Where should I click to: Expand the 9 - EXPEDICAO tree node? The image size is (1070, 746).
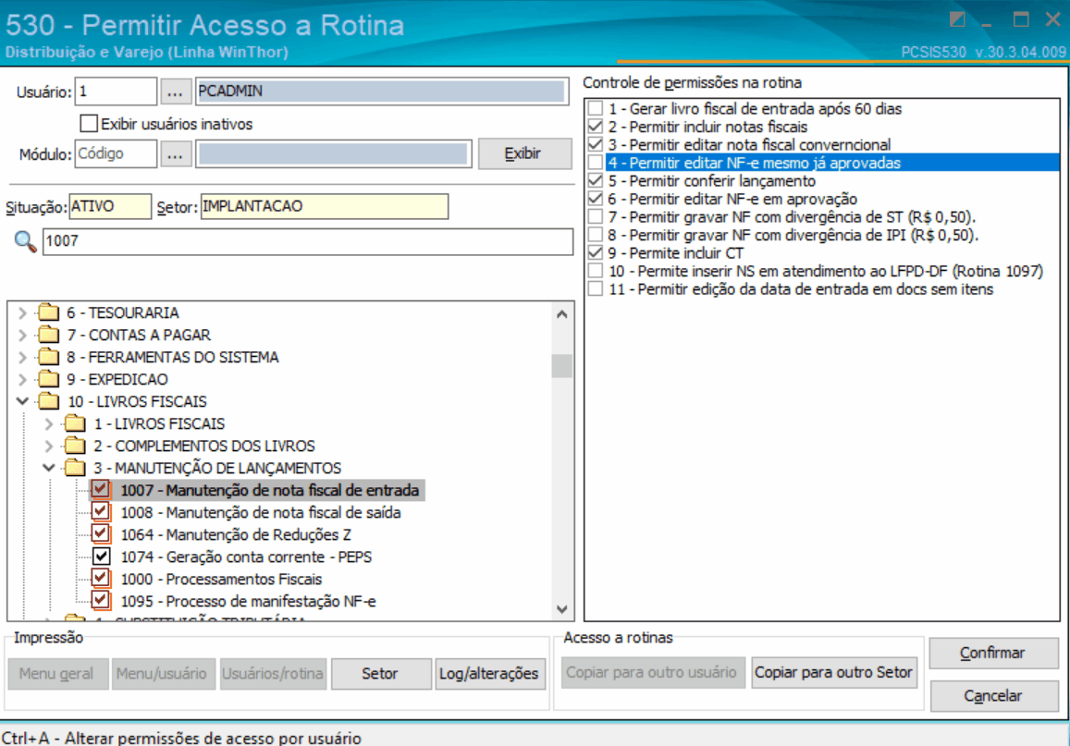[x=22, y=379]
